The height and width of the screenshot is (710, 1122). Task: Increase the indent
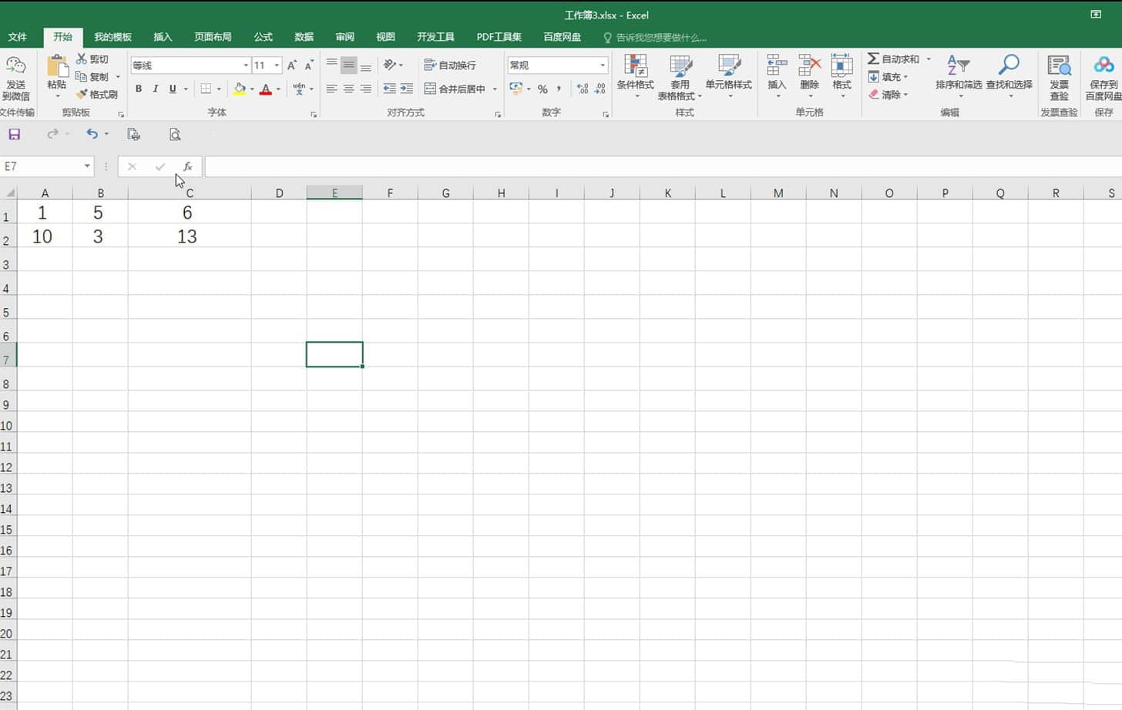click(407, 89)
